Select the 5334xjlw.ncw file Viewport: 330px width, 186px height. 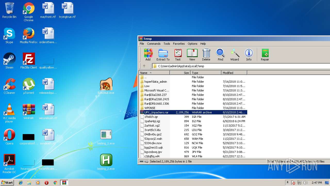(x=193, y=143)
